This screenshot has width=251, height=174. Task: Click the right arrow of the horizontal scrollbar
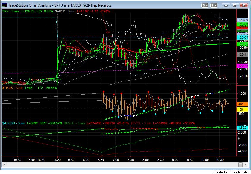coord(245,164)
